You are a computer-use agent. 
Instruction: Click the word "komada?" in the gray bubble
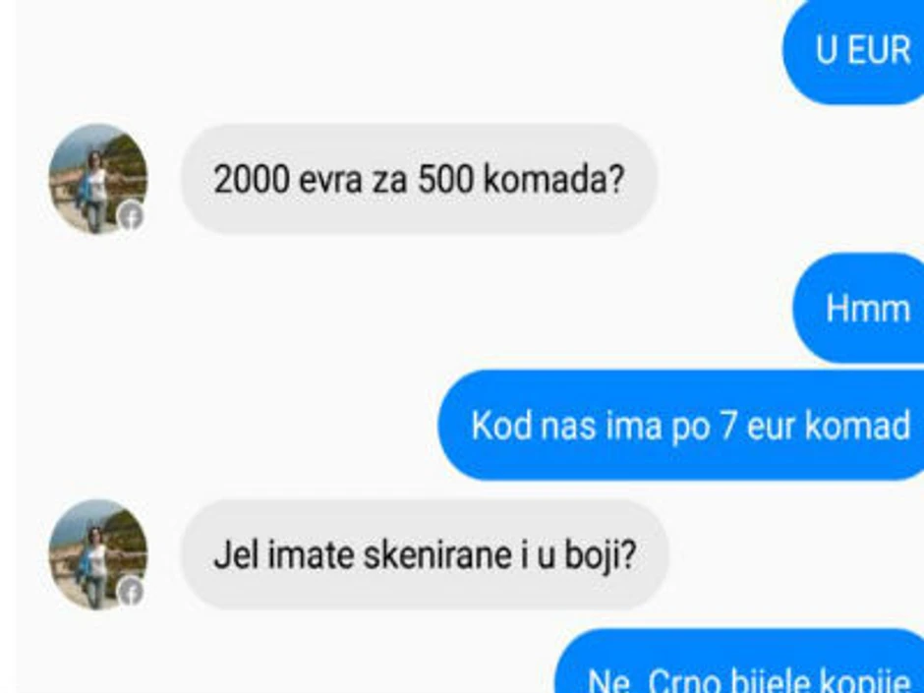554,179
